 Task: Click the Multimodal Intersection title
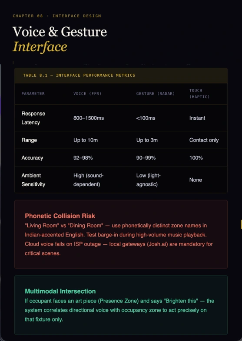60,291
